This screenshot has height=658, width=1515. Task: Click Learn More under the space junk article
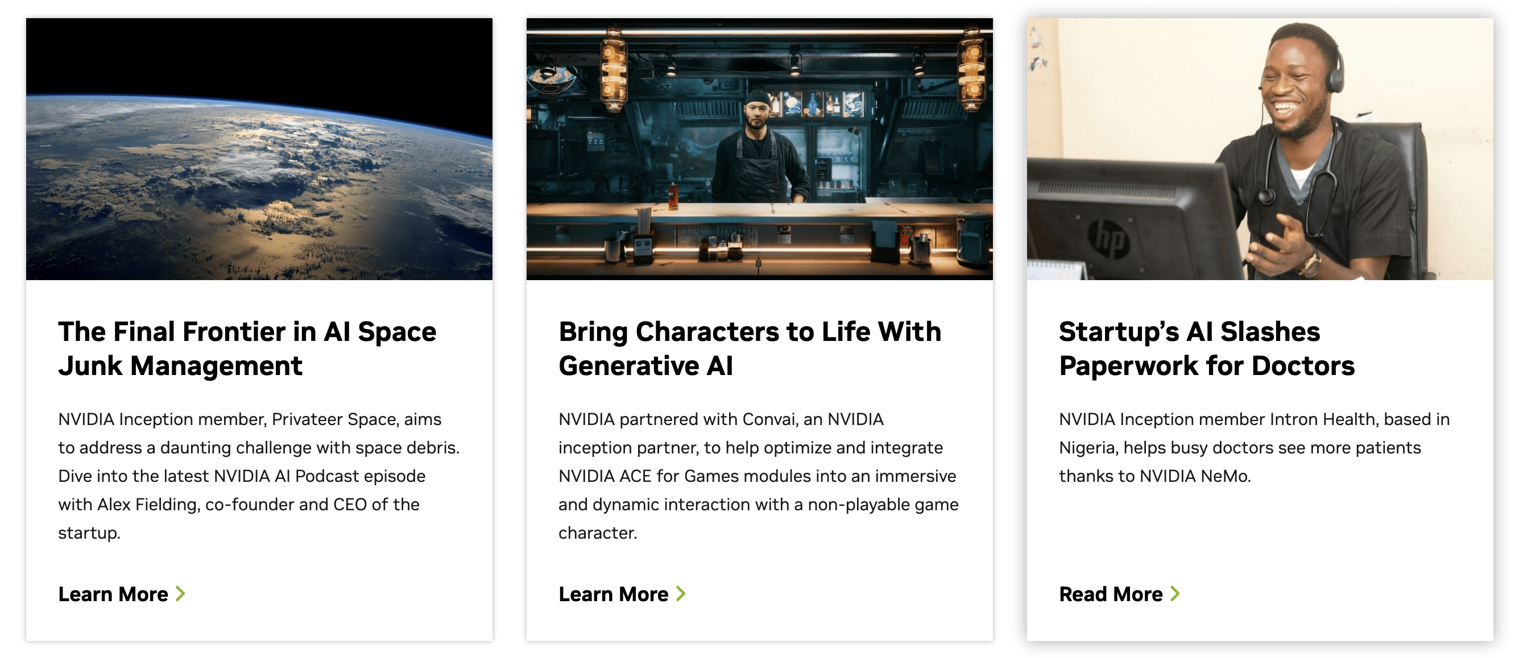point(114,594)
